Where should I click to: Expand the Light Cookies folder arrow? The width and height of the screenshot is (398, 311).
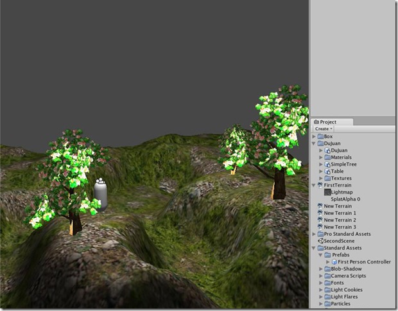tap(321, 290)
